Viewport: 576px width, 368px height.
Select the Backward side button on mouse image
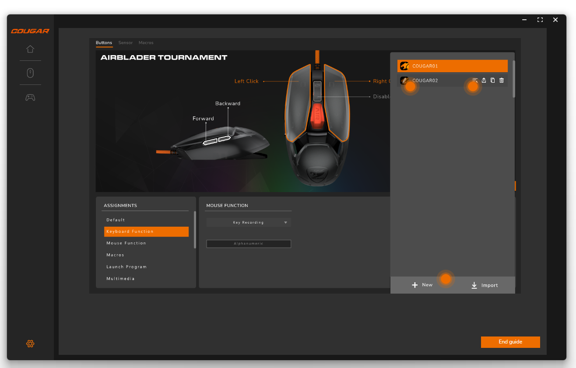pos(225,138)
